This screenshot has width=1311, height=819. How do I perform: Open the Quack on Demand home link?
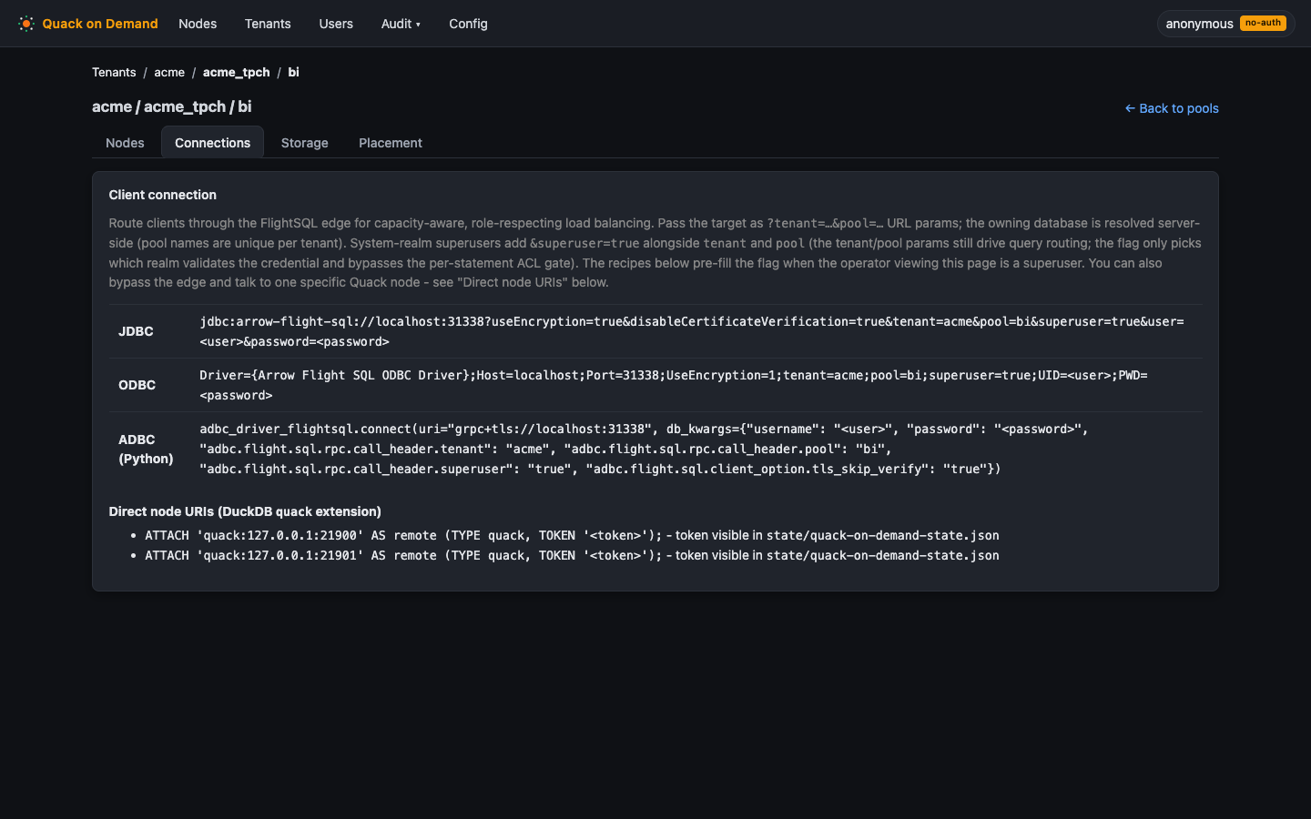pyautogui.click(x=88, y=24)
